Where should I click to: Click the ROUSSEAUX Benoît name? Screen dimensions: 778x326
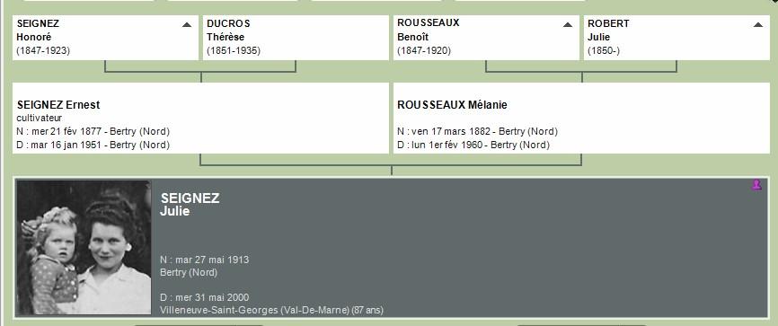[x=429, y=30]
